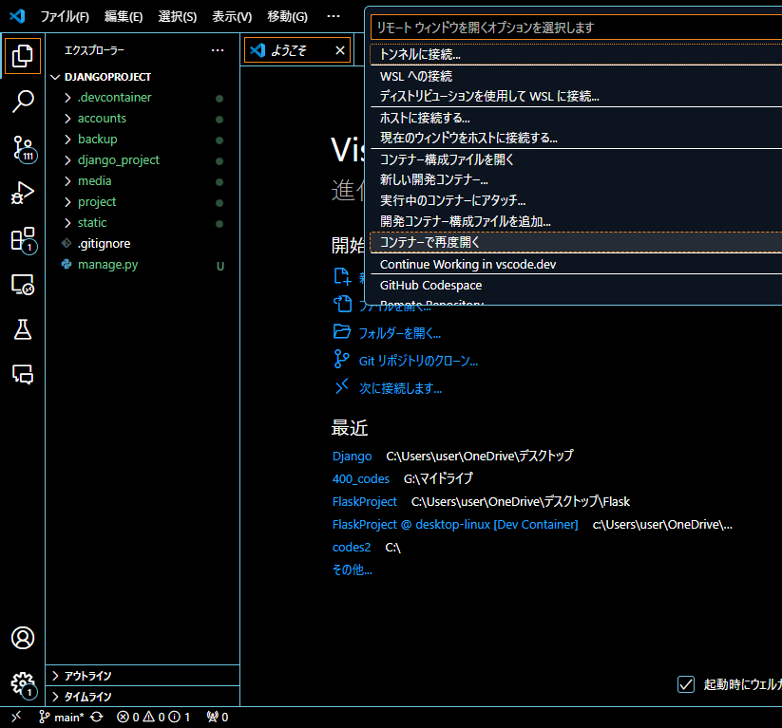Choose GitHub Codespace option
Screen dimensions: 782x728
pos(576,285)
